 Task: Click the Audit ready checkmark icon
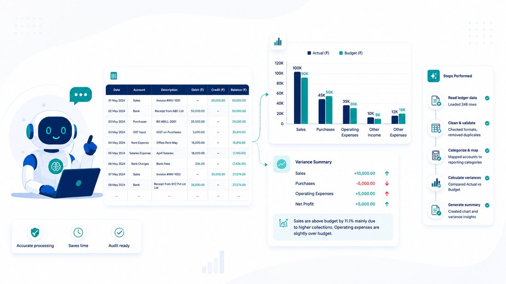pyautogui.click(x=119, y=232)
